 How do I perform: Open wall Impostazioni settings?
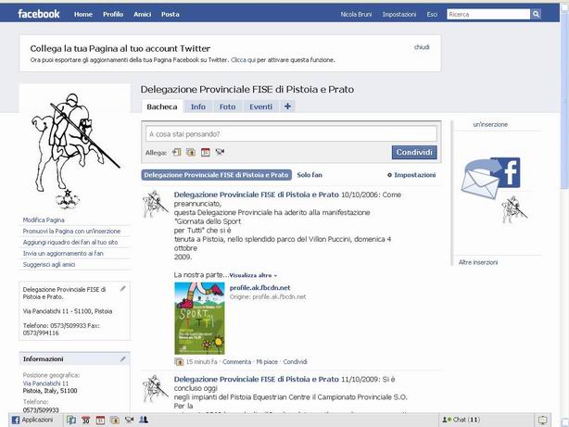[x=411, y=175]
